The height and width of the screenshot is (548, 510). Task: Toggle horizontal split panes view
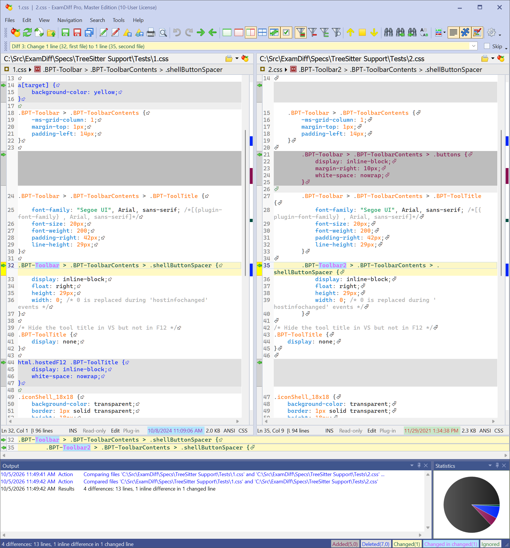262,32
